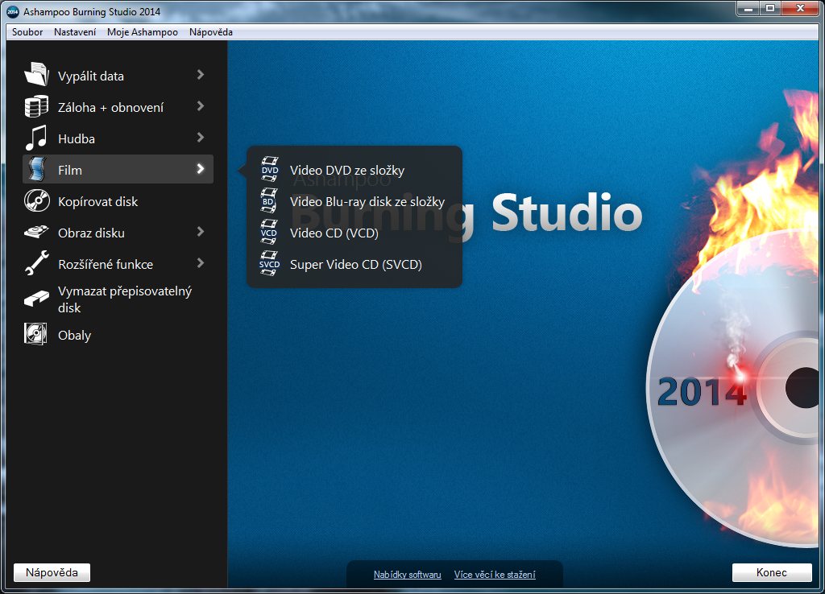Screen dimensions: 825x594
Task: Select the Záloha + obnovení label
Action: pos(110,108)
